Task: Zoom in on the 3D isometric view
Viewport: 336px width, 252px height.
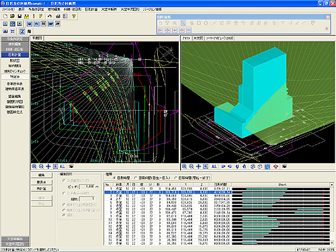Action: [184, 167]
